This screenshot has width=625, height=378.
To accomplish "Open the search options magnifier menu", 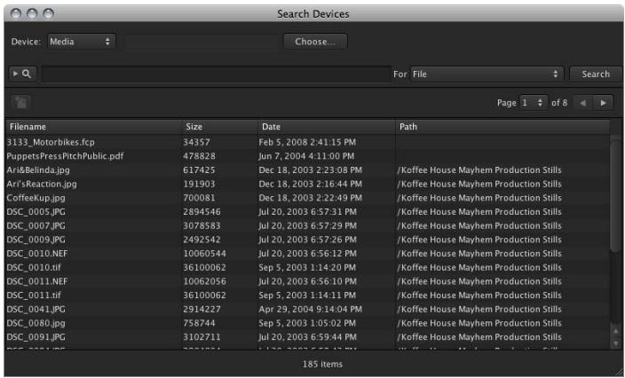I will (x=22, y=74).
